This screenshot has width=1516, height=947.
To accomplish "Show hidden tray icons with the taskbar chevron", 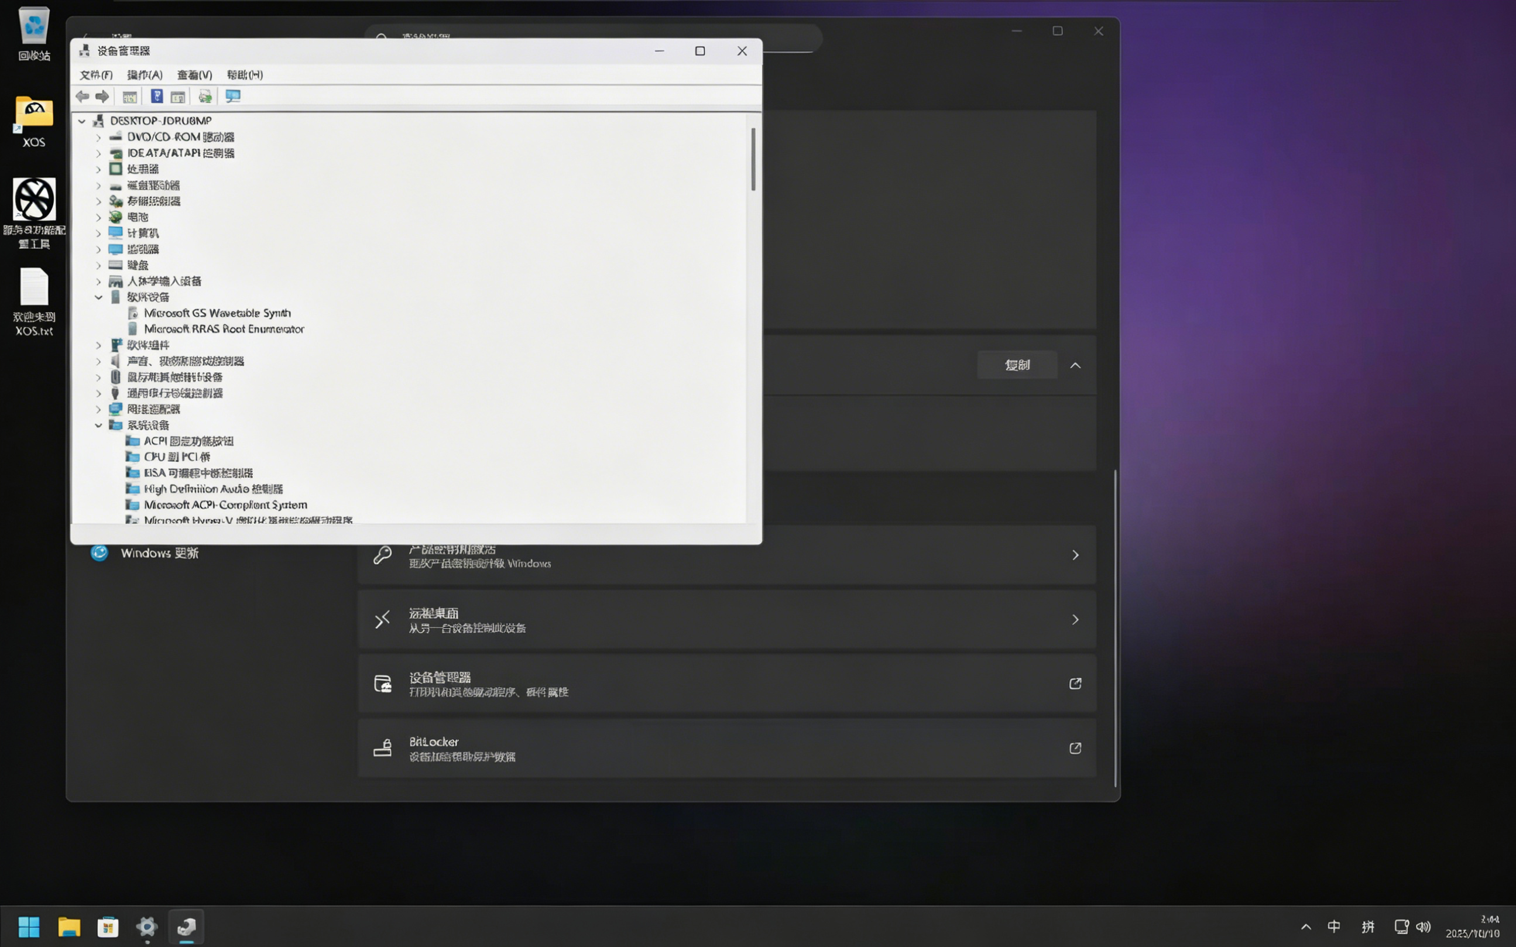I will click(1306, 927).
